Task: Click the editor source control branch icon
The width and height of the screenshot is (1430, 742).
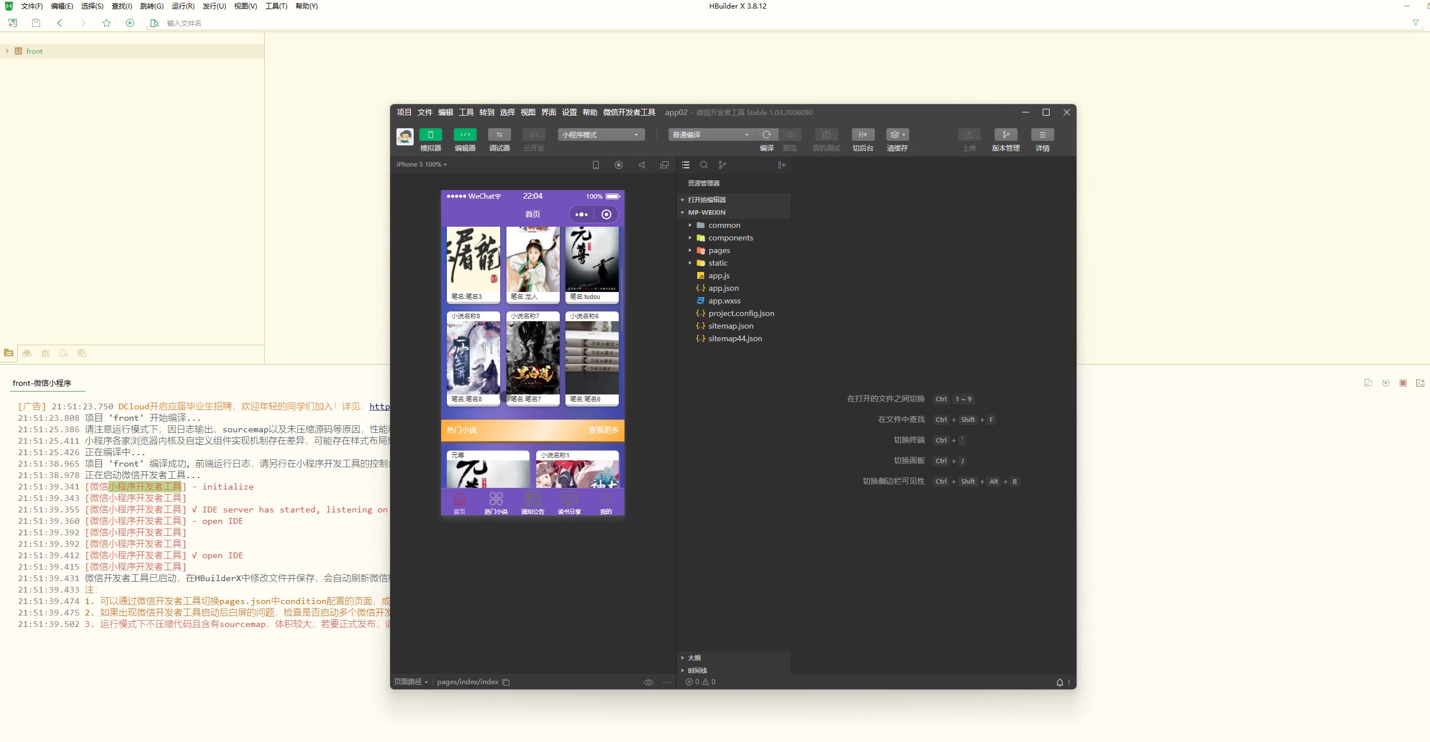Action: click(722, 165)
